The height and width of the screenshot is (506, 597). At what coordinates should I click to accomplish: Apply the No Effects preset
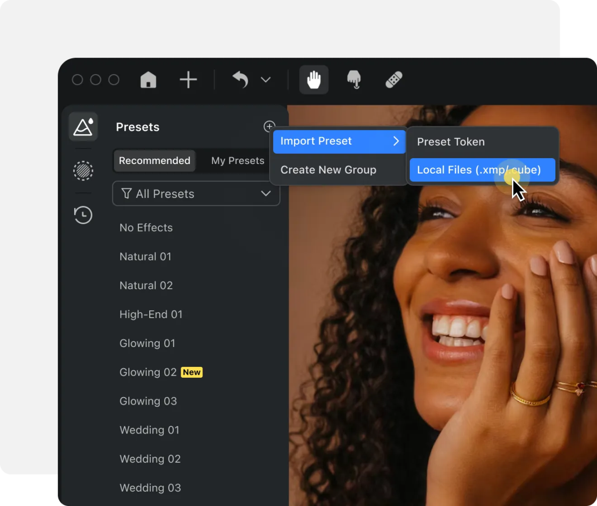(x=146, y=228)
